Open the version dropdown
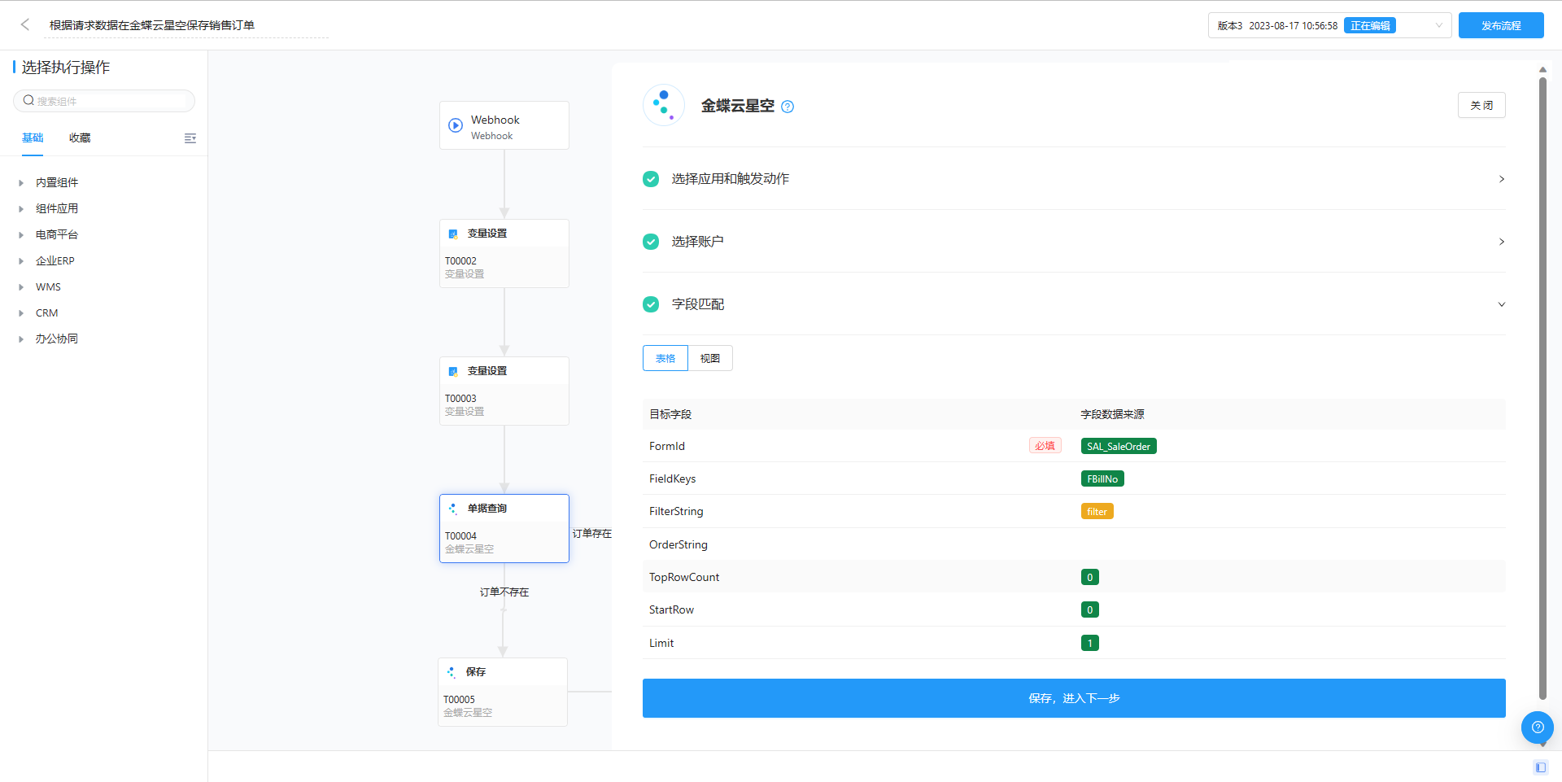 pos(1329,25)
